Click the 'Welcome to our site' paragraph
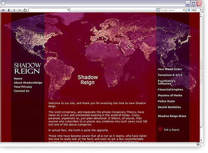208x153 pixels. pos(97,105)
